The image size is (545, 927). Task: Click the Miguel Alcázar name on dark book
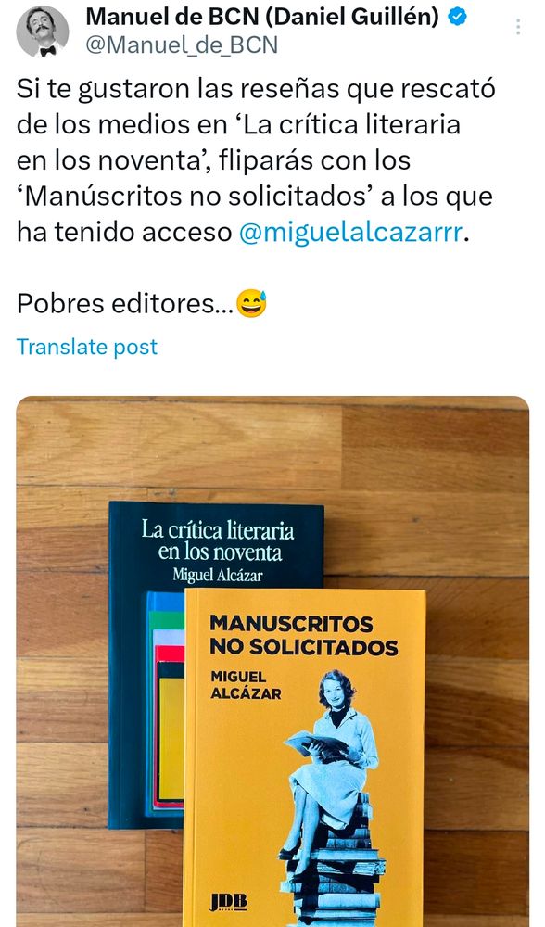(218, 575)
